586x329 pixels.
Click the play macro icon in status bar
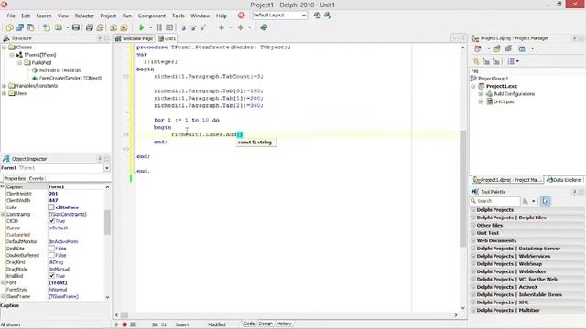tap(116, 324)
